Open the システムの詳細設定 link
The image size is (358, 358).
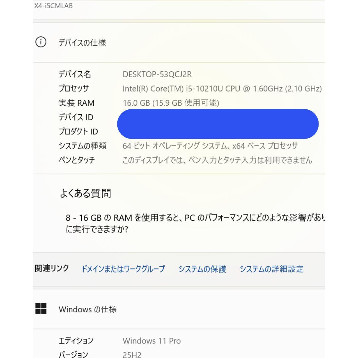coord(272,269)
